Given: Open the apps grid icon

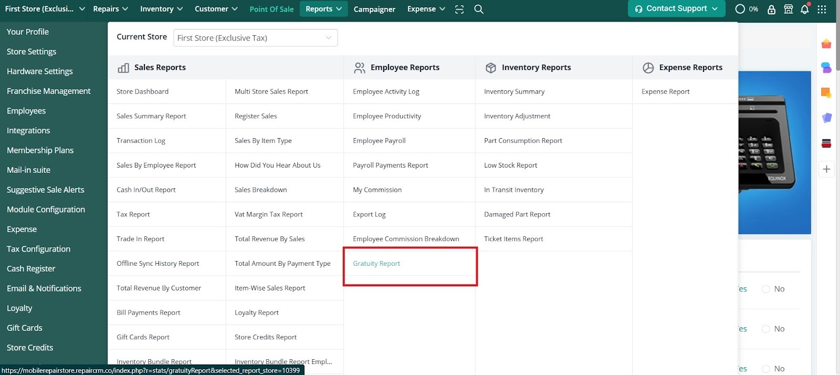Looking at the screenshot, I should coord(822,9).
